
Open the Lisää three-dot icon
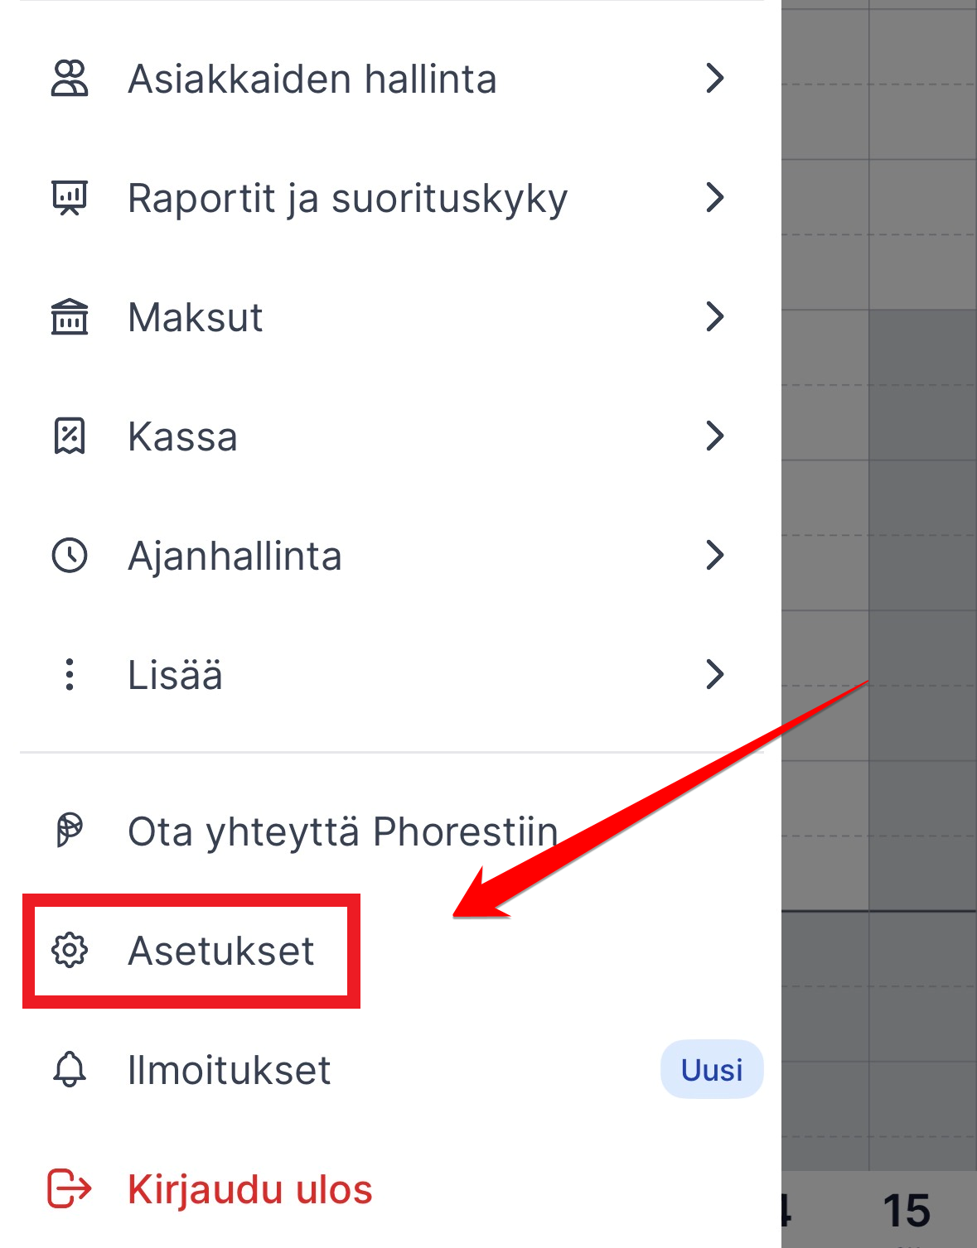coord(70,675)
